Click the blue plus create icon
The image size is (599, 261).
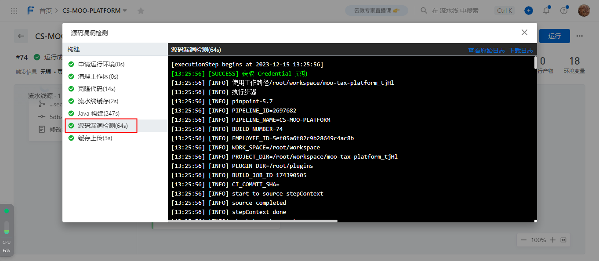point(529,11)
